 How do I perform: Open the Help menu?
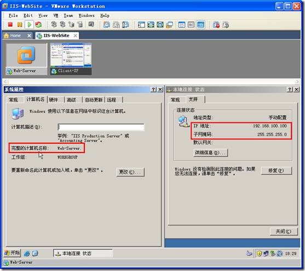105,15
